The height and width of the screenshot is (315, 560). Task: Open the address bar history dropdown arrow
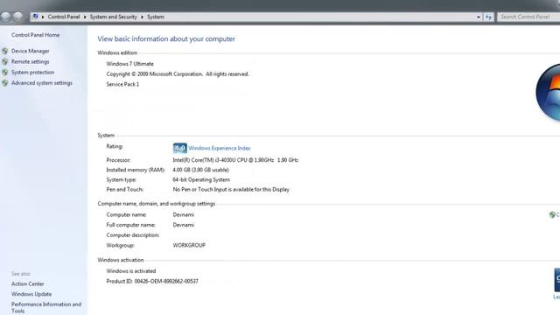coord(479,17)
